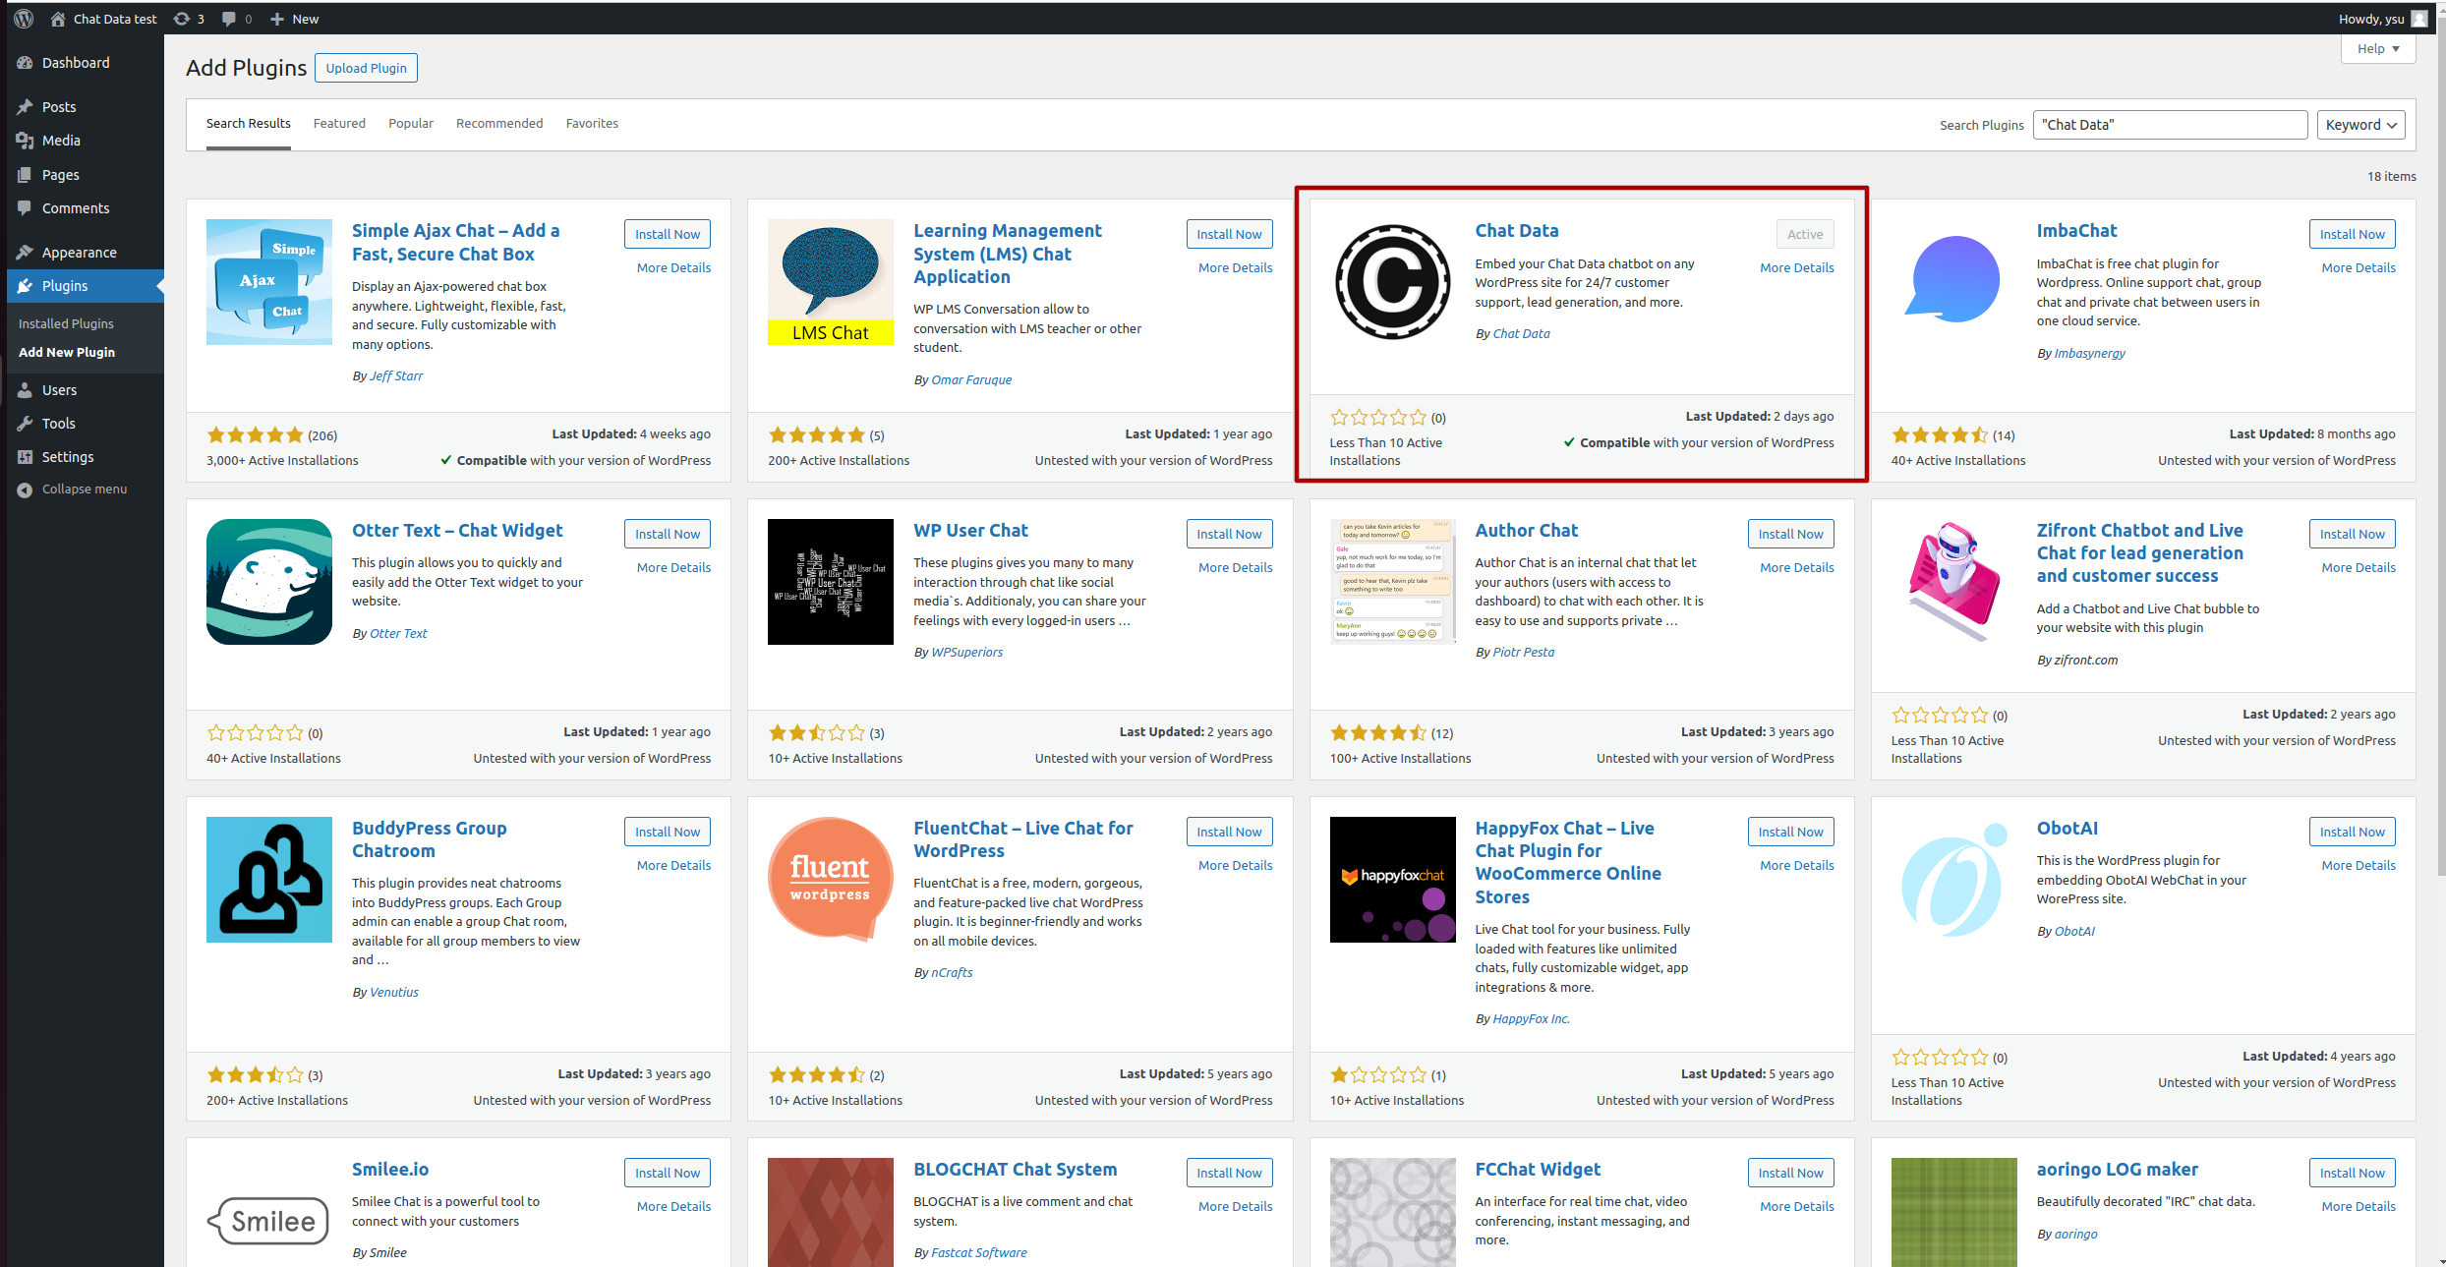Open More Details for Otter Text

point(673,567)
